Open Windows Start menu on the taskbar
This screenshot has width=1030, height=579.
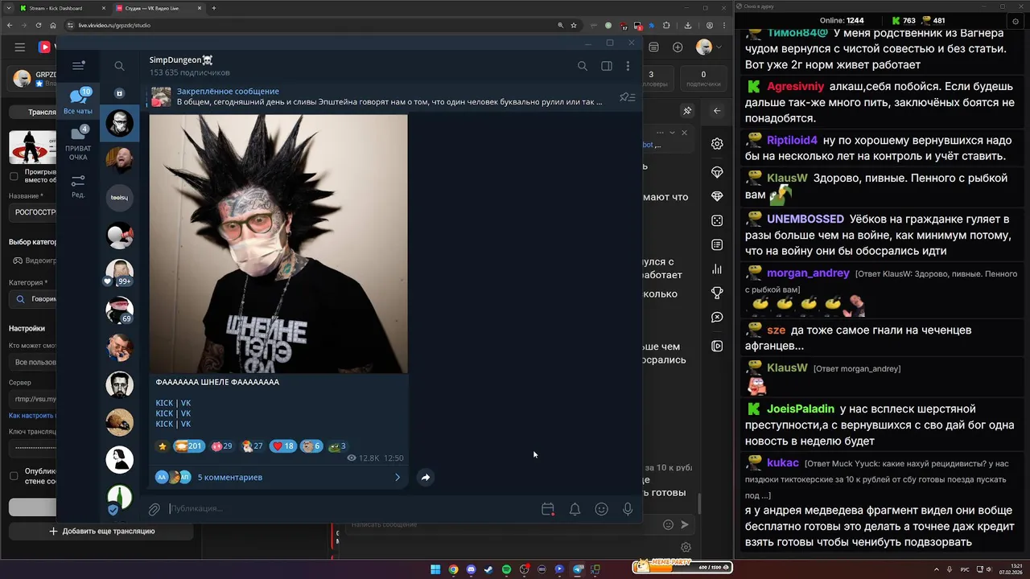pyautogui.click(x=435, y=569)
